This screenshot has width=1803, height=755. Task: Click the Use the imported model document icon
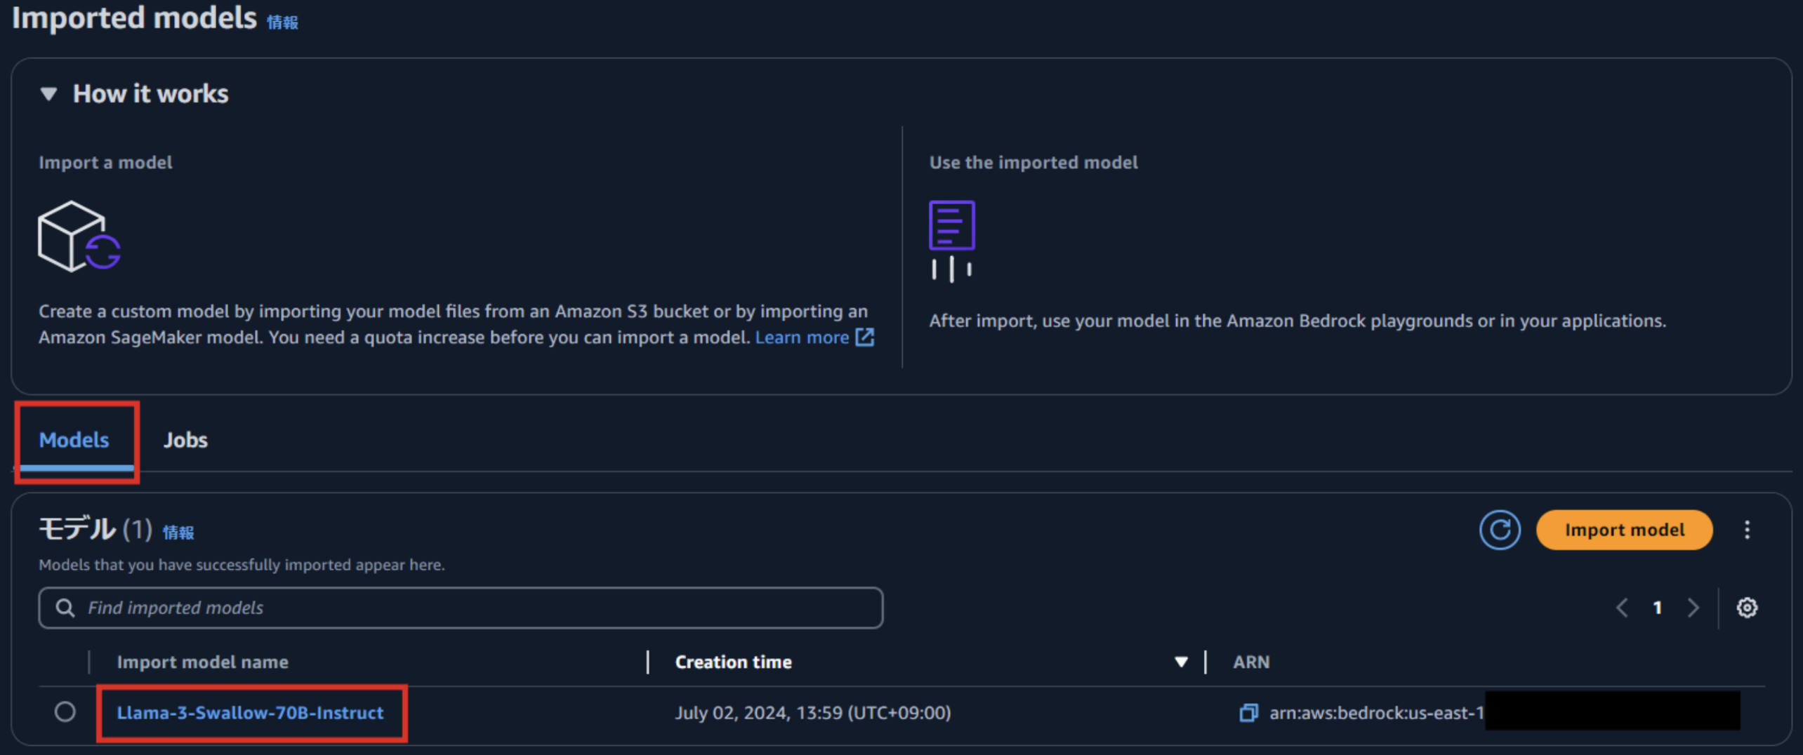[x=952, y=241]
